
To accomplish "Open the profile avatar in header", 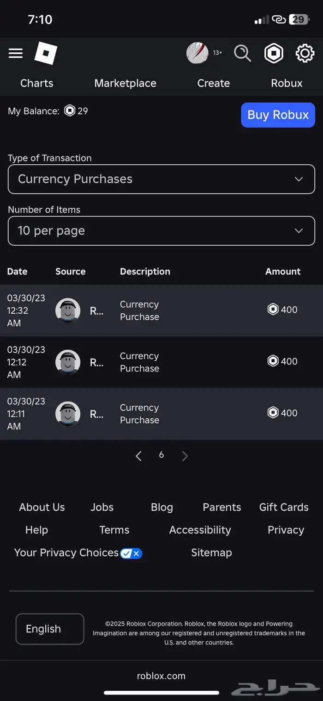I will (197, 53).
